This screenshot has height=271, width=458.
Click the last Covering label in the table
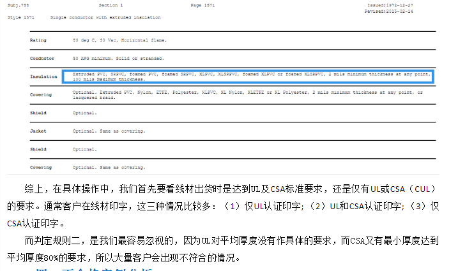pos(41,168)
